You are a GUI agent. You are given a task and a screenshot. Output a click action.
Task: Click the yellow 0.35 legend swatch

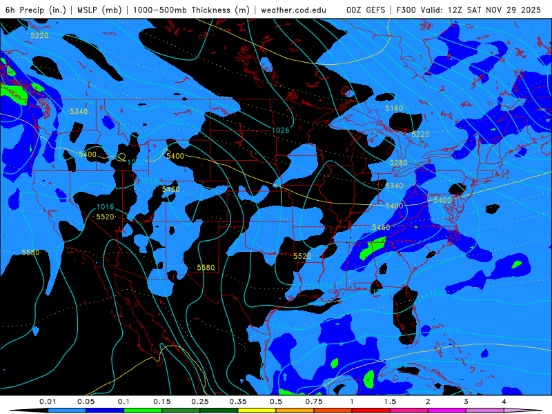pyautogui.click(x=257, y=411)
